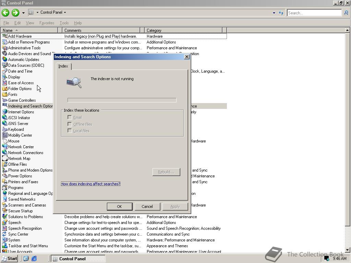Click Show Desktop quick launch icon
Image resolution: width=351 pixels, height=263 pixels.
26,259
